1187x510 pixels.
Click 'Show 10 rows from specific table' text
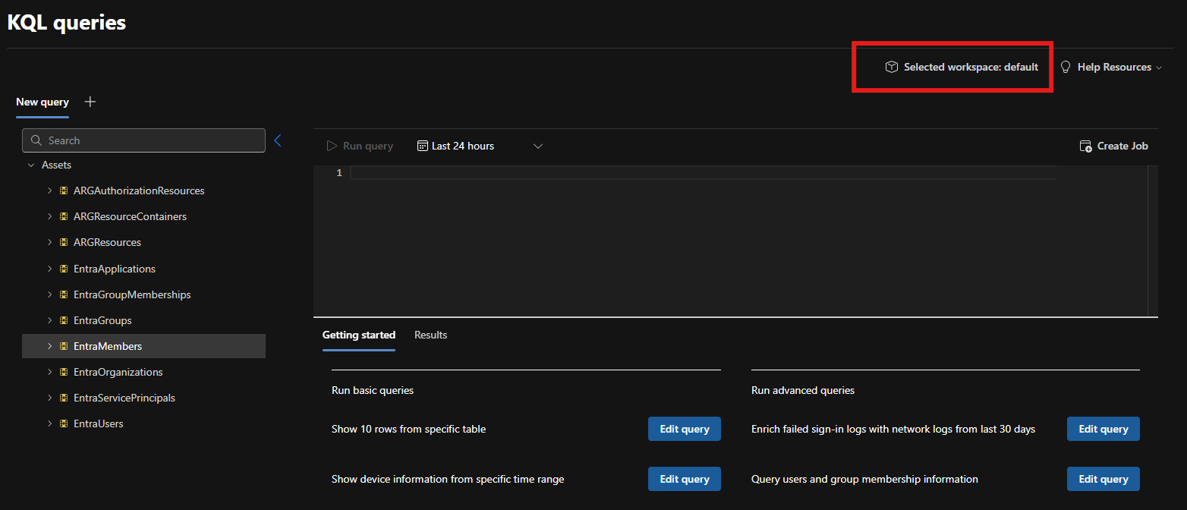coord(408,429)
